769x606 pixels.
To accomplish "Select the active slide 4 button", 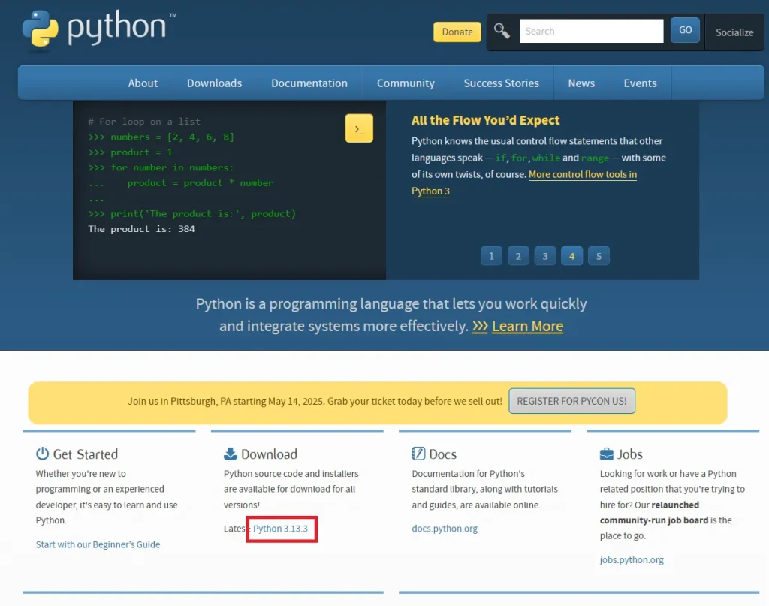I will (571, 256).
